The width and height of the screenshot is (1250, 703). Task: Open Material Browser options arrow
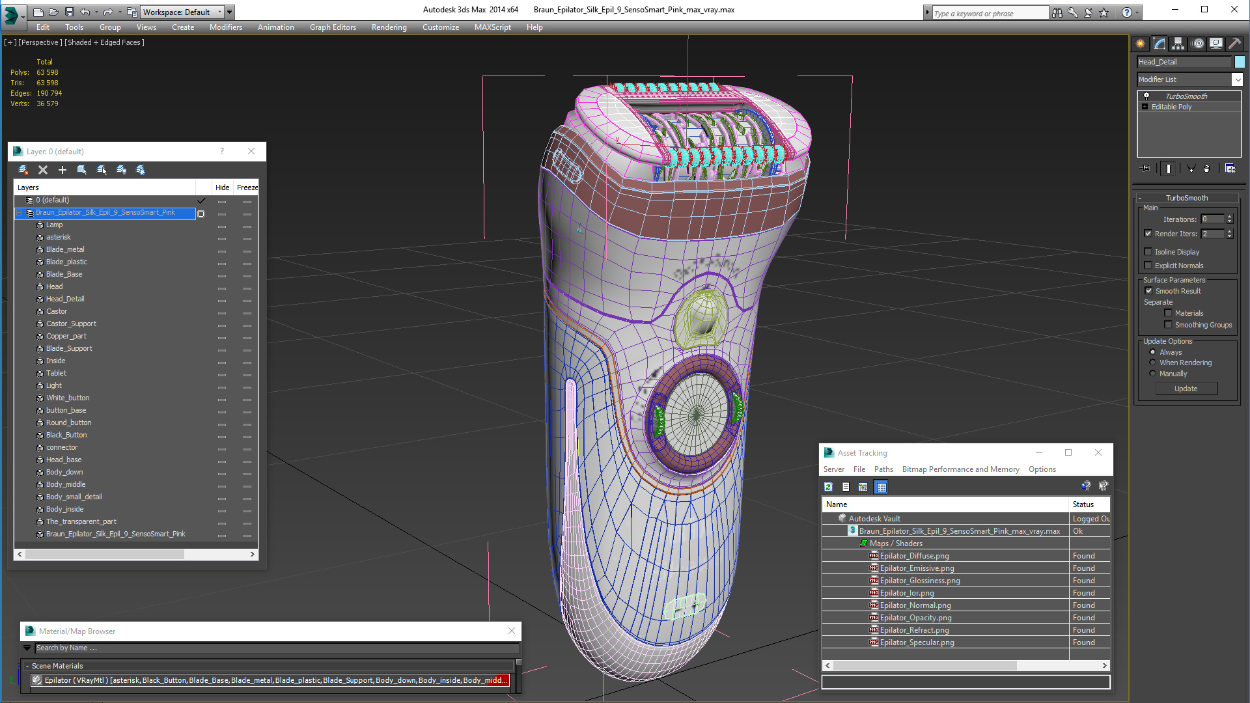tap(27, 648)
